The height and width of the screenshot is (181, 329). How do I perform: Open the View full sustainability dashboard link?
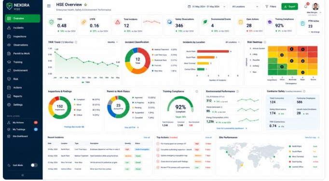(232, 128)
